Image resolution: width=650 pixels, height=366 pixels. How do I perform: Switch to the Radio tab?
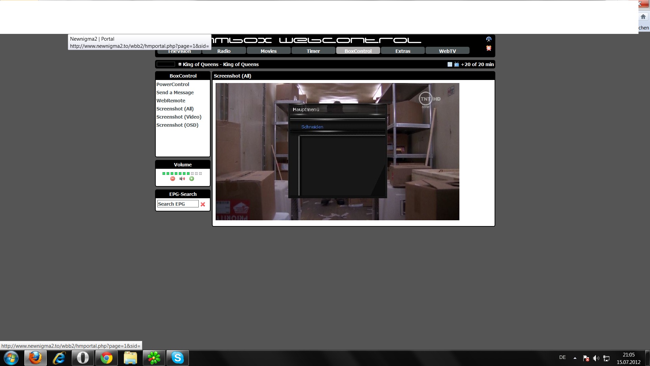(x=224, y=51)
